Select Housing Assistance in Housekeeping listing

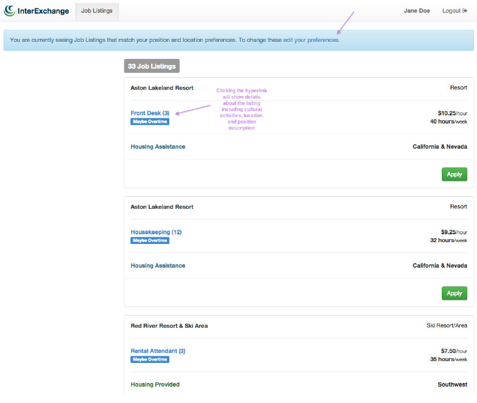click(x=158, y=266)
